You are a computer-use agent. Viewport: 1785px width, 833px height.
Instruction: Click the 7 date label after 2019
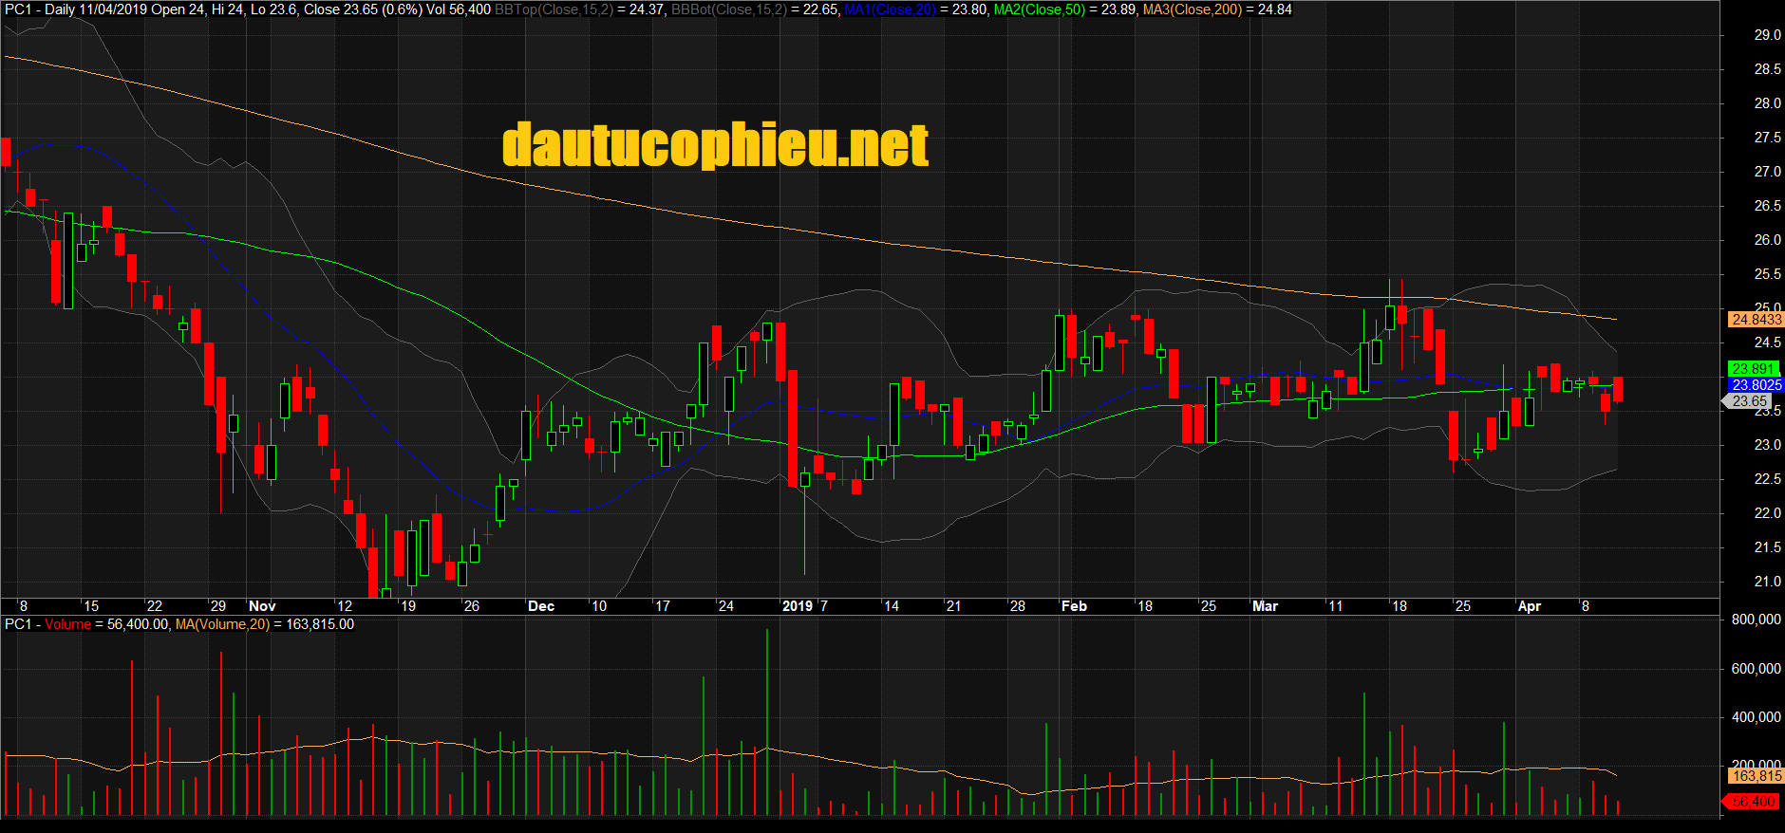point(823,606)
